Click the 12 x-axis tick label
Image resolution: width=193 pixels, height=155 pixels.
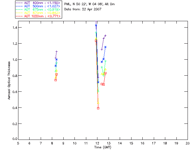(x=97, y=143)
